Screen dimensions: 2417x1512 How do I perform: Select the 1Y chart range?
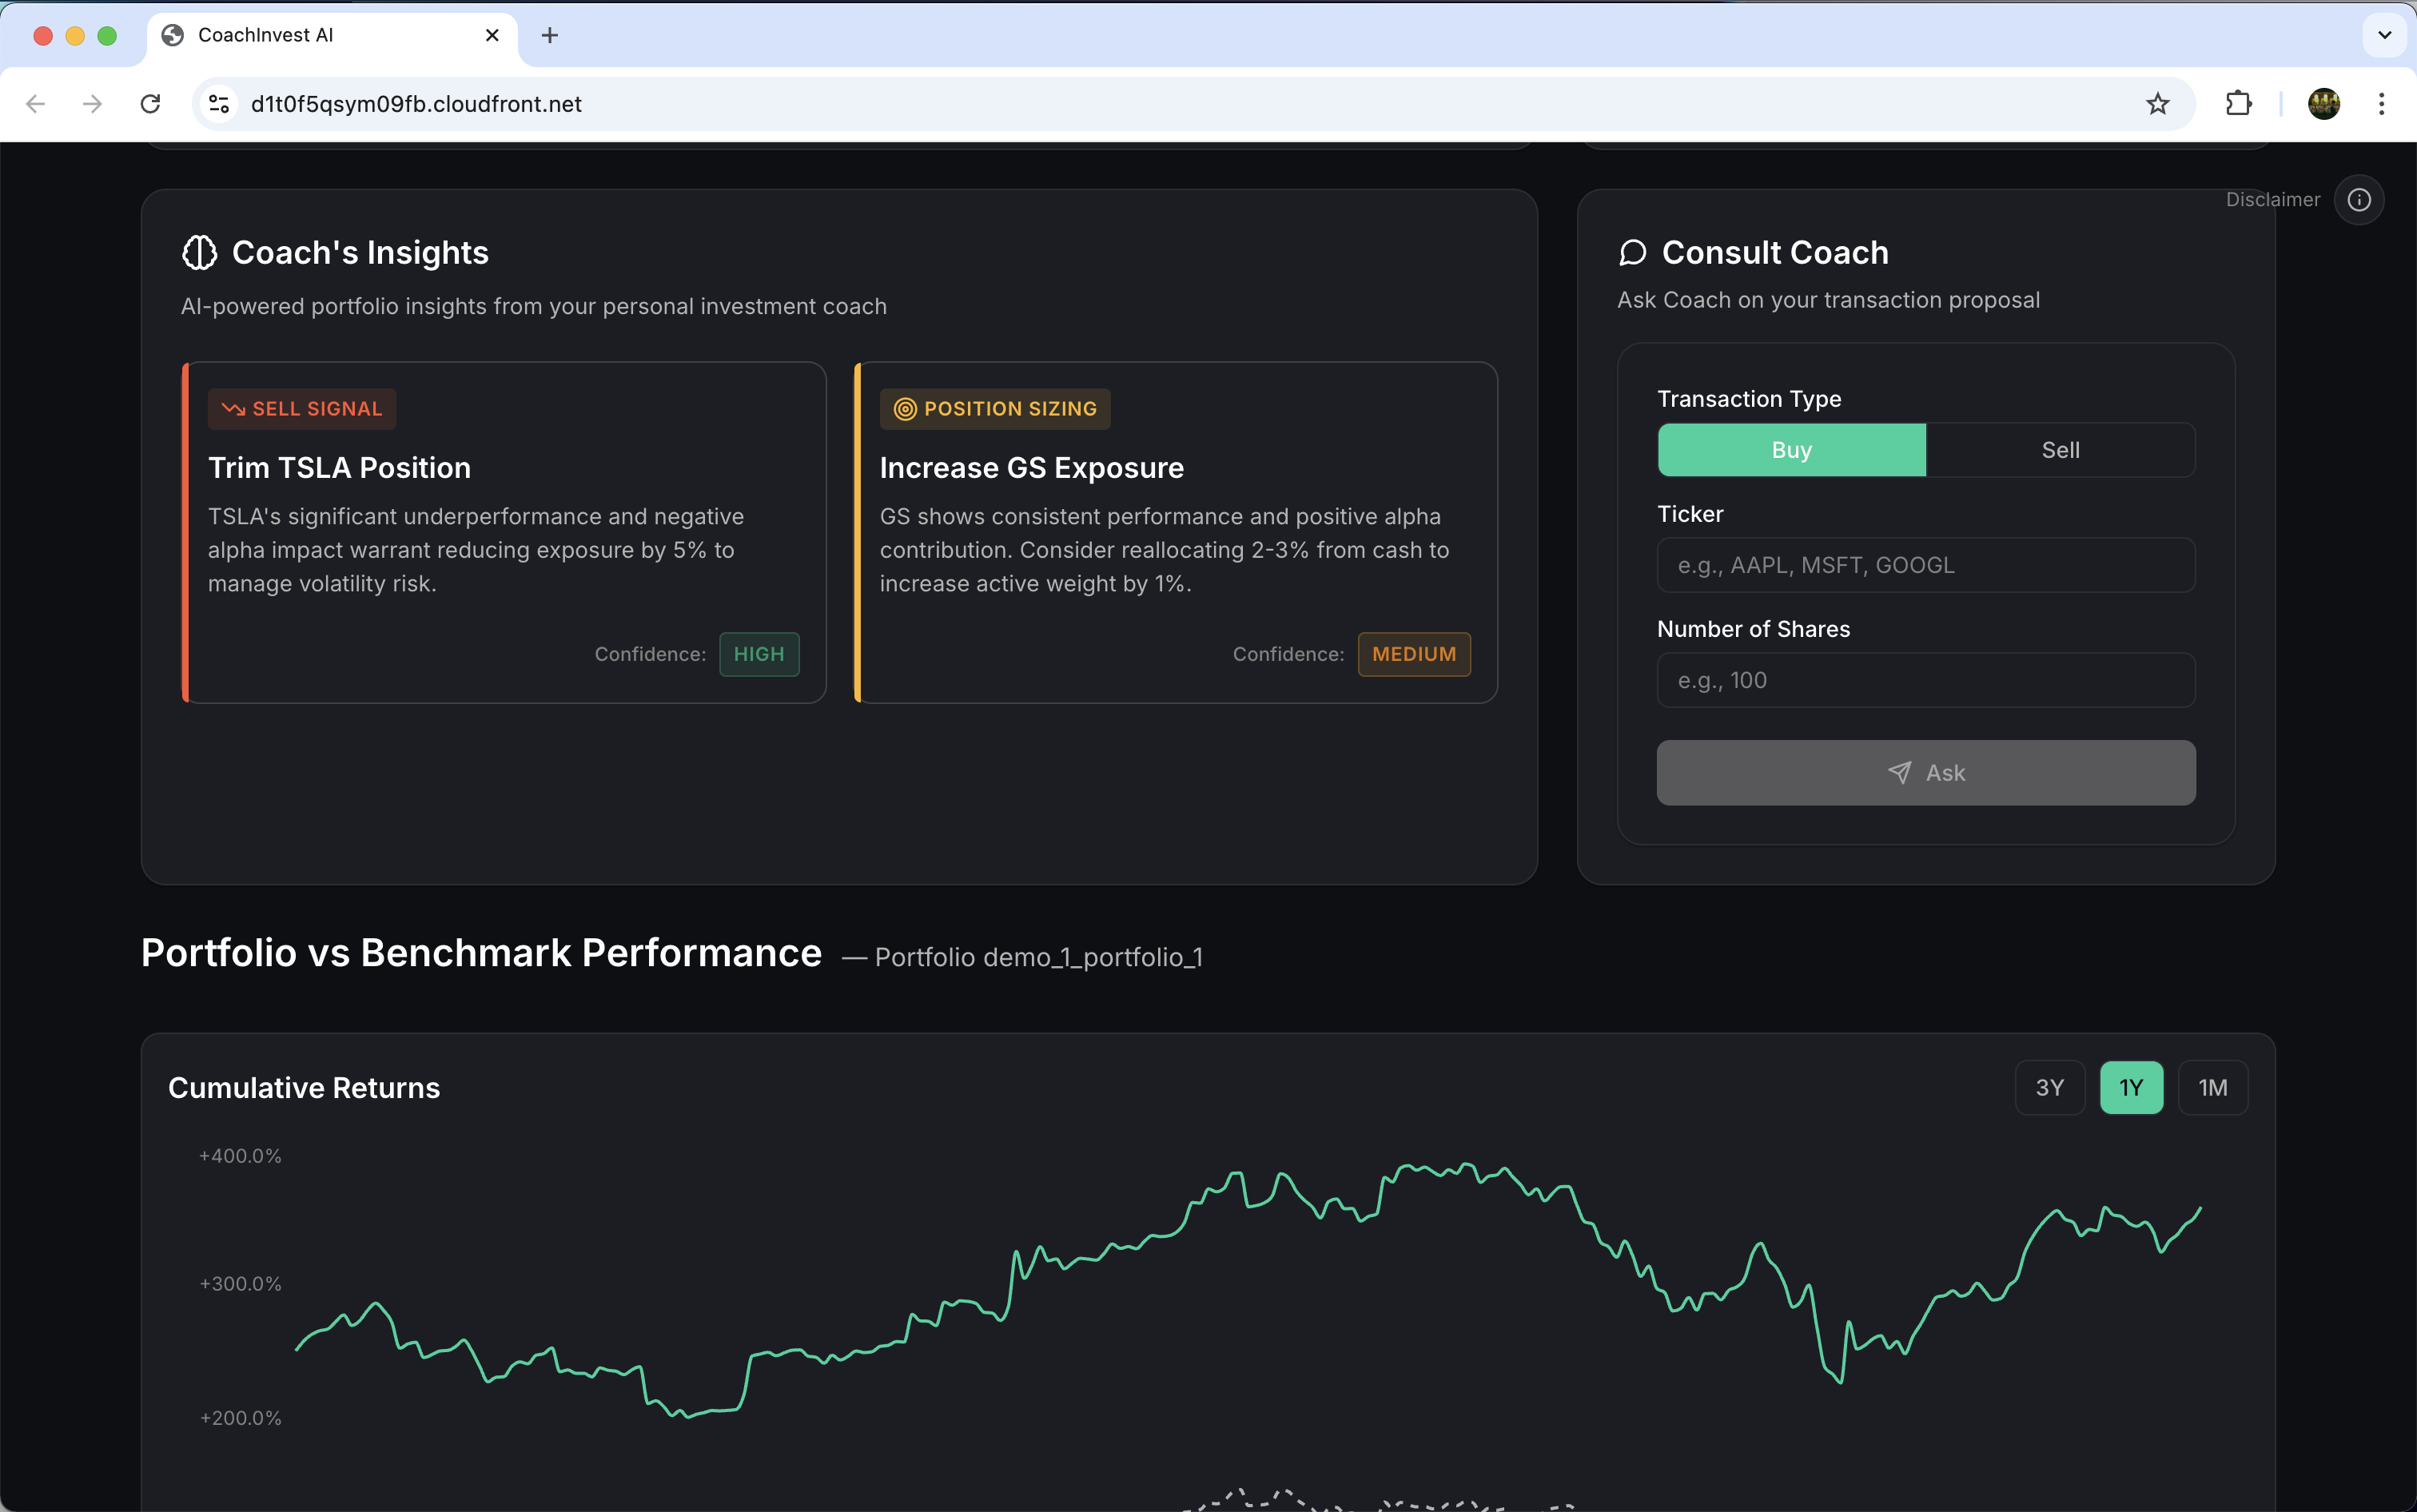[2131, 1087]
